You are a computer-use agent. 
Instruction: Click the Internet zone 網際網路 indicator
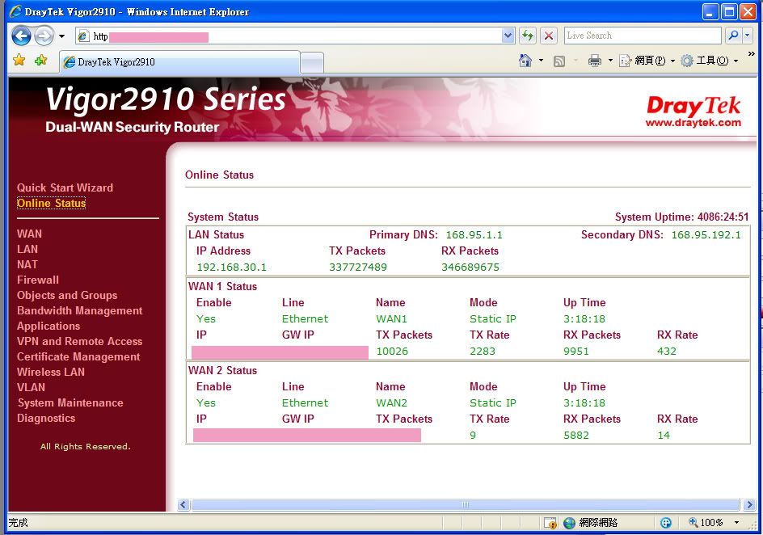(x=590, y=523)
